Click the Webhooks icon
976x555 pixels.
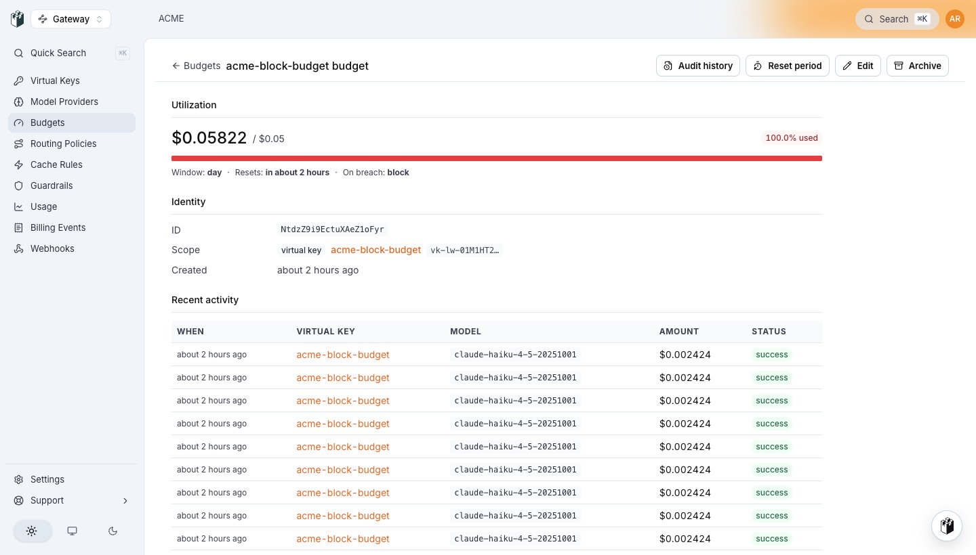pyautogui.click(x=19, y=248)
